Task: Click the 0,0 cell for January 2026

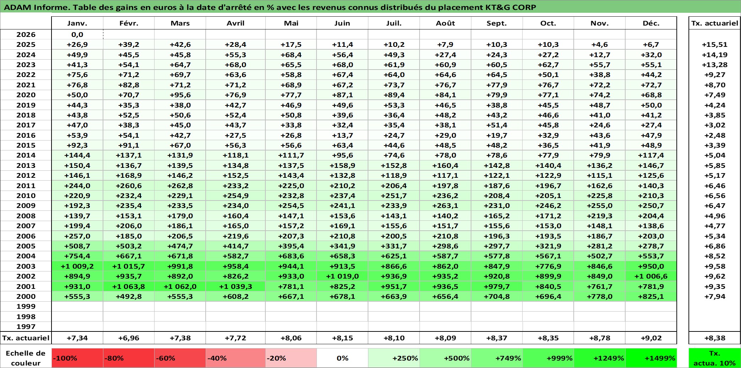Action: (x=77, y=34)
